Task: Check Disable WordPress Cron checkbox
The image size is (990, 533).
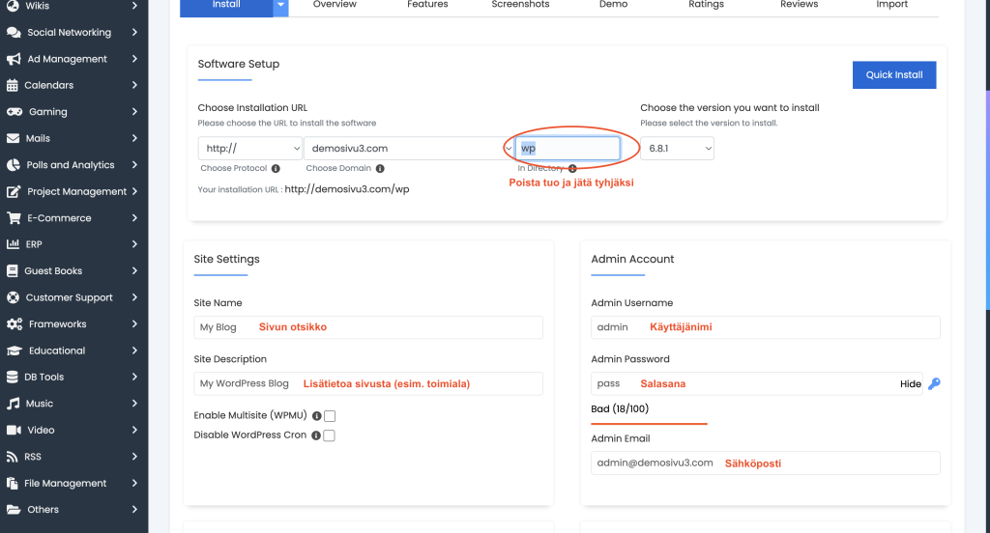Action: 330,435
